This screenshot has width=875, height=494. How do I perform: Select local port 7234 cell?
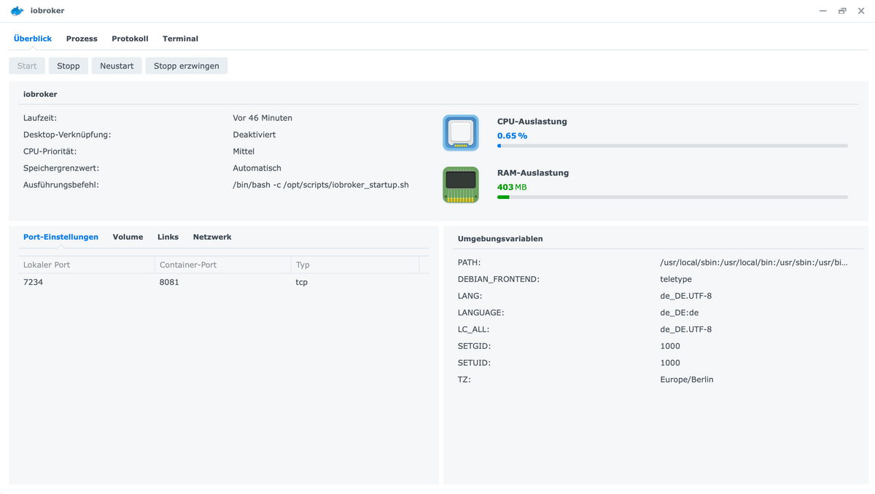coord(33,282)
